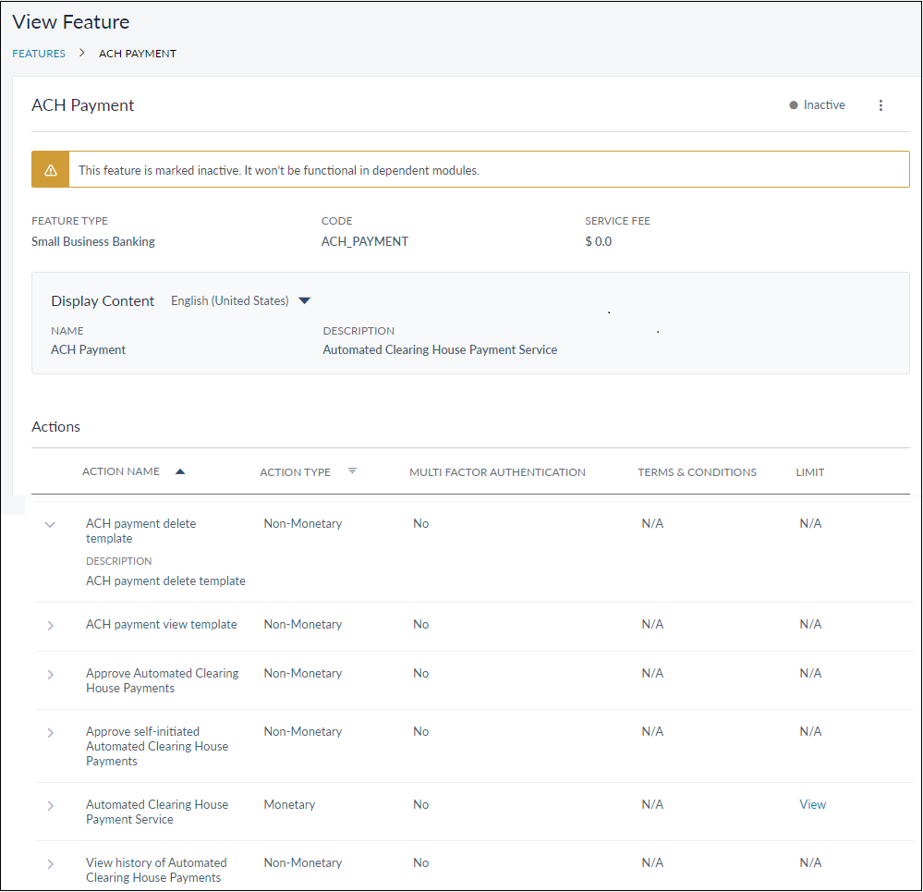This screenshot has width=923, height=892.
Task: Click the Limit column header
Action: 809,472
